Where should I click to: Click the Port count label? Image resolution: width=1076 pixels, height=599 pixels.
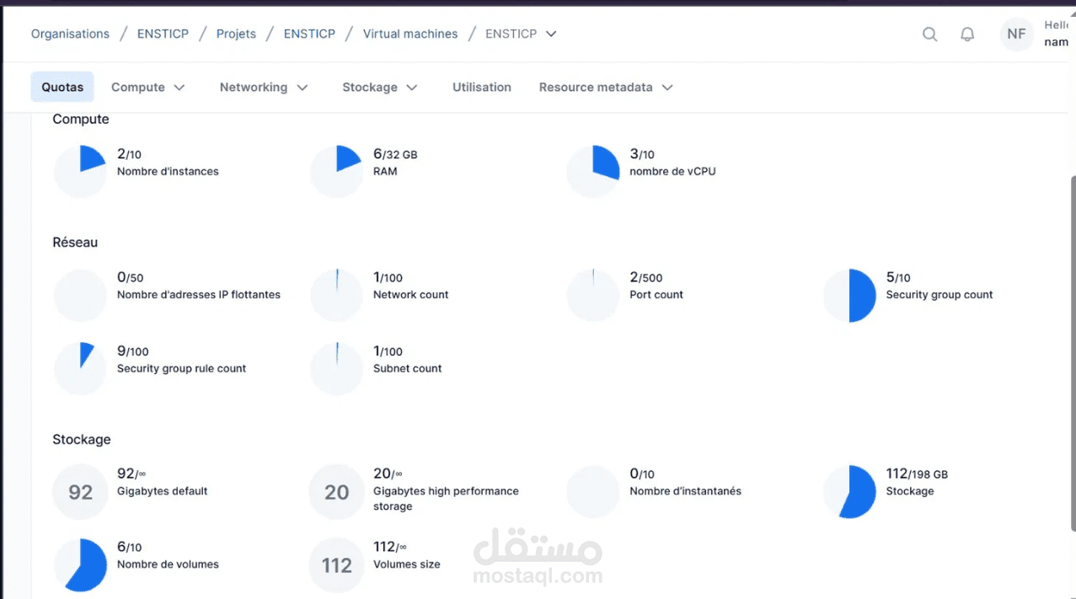click(656, 295)
